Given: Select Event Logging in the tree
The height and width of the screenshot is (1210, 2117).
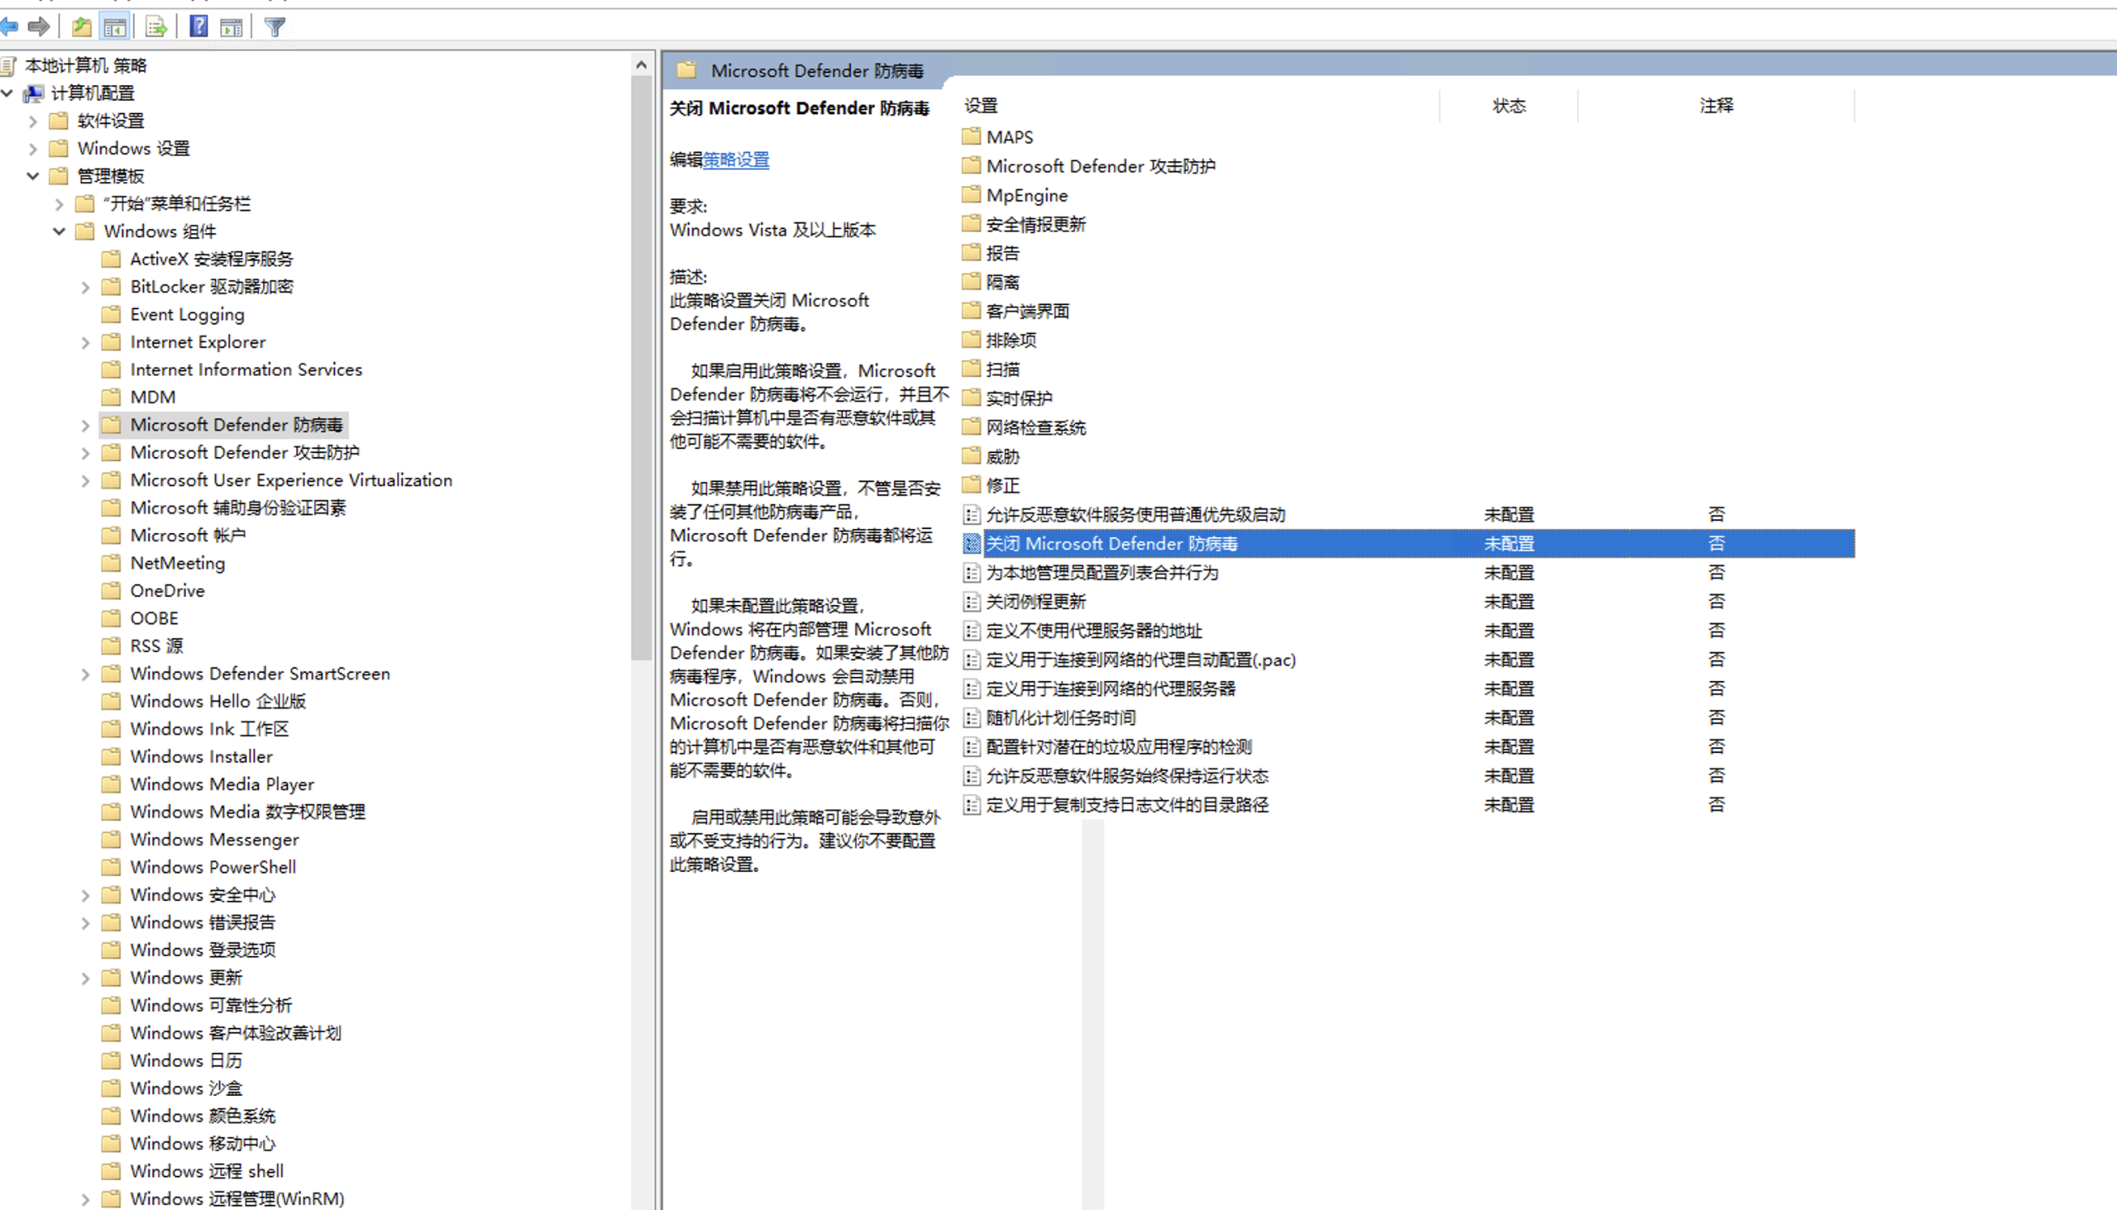Looking at the screenshot, I should click(187, 315).
